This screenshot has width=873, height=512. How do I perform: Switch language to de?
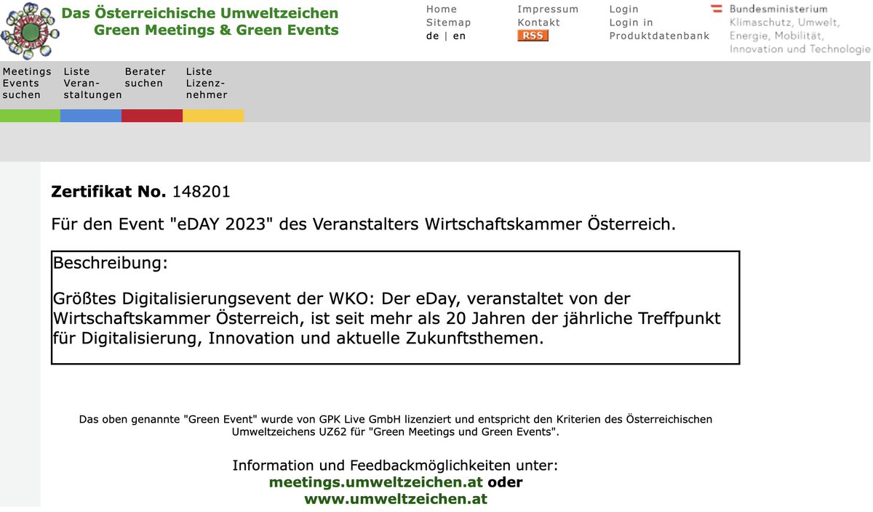432,36
